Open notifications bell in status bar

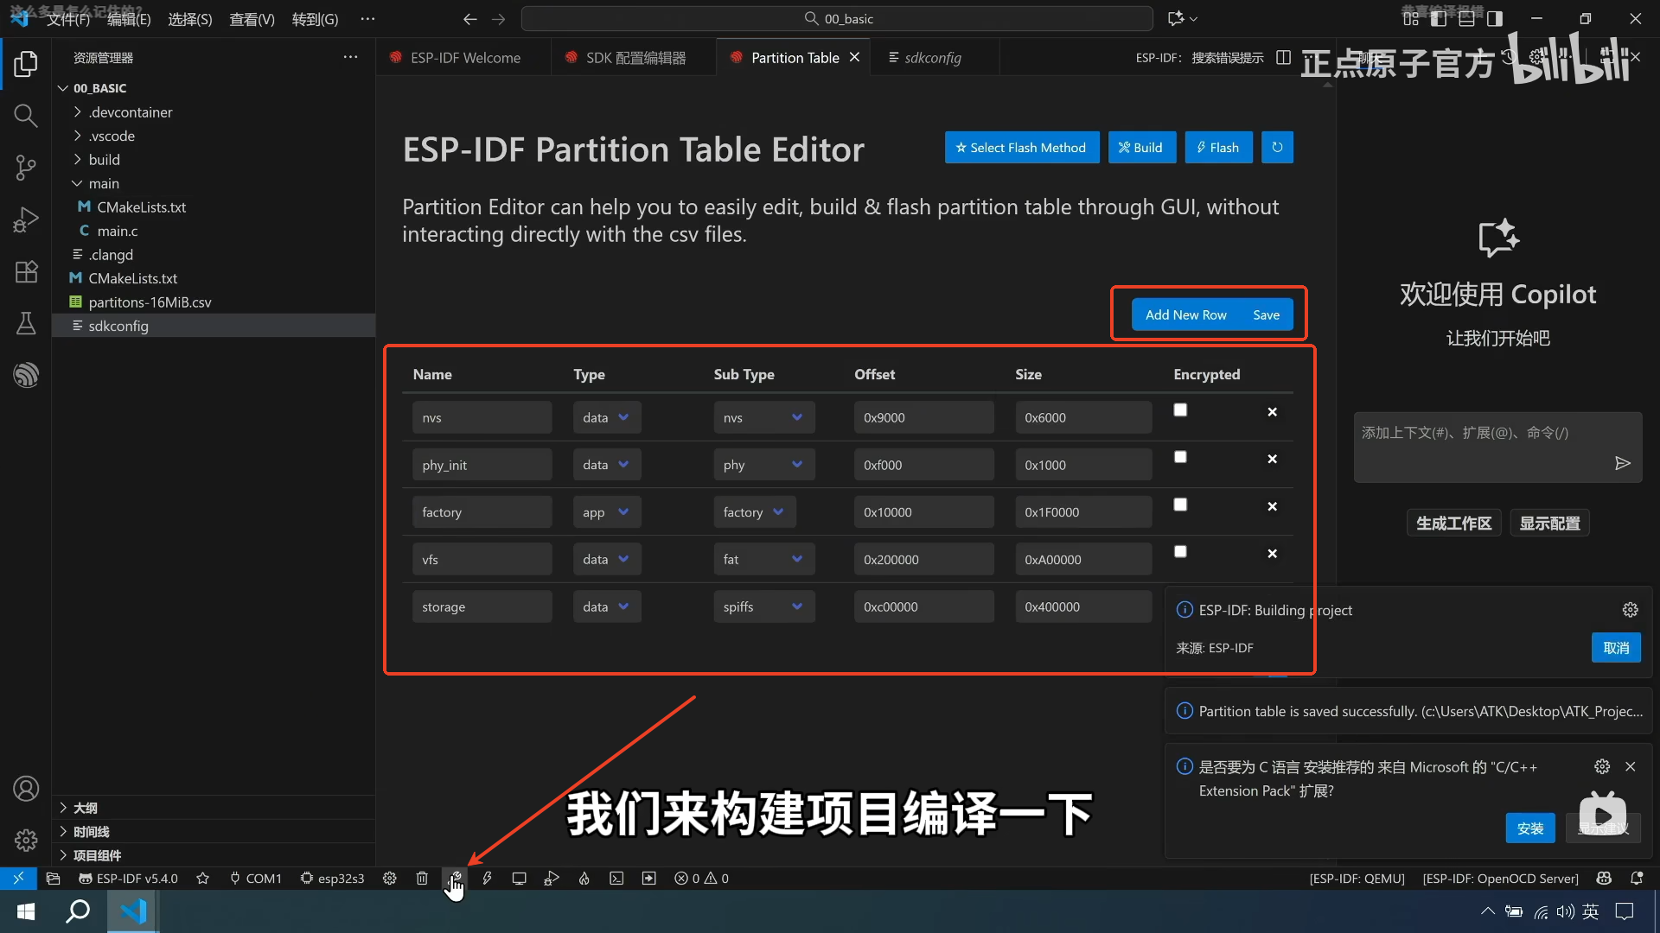click(1637, 879)
